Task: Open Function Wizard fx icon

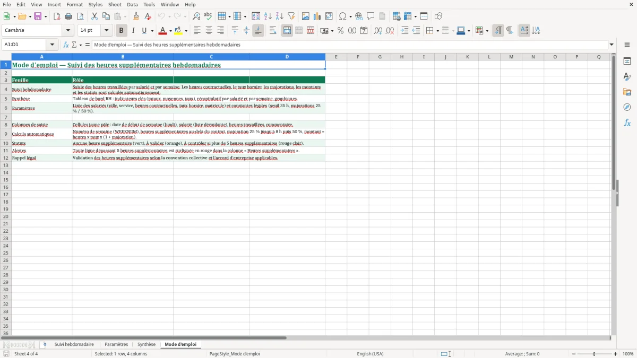Action: (x=66, y=45)
